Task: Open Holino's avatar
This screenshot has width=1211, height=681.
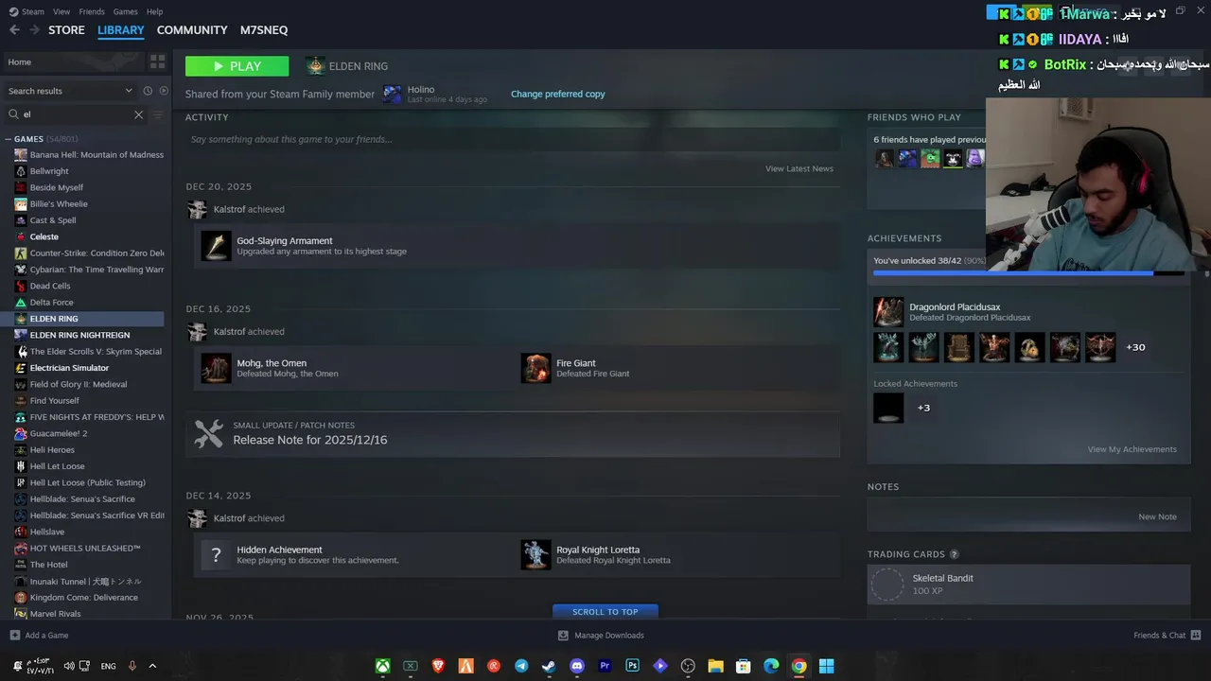Action: [392, 95]
